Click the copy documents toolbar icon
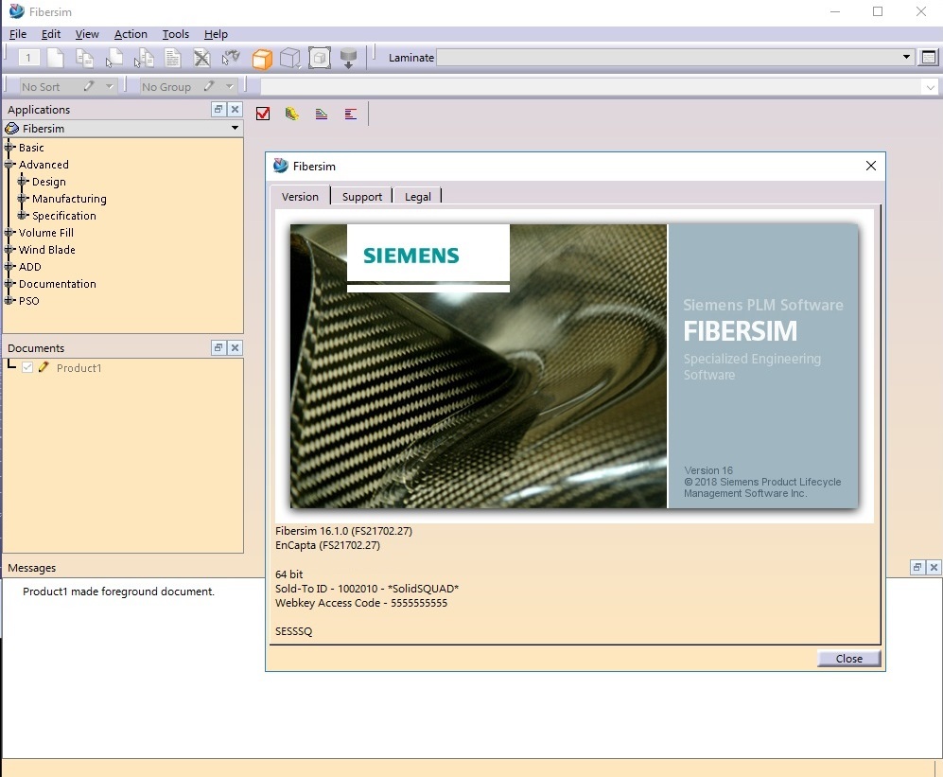Viewport: 943px width, 777px height. pyautogui.click(x=84, y=58)
